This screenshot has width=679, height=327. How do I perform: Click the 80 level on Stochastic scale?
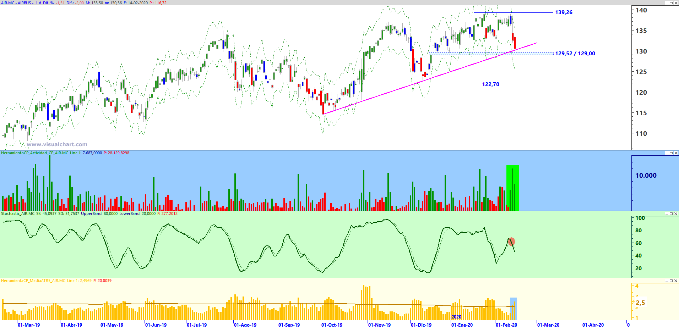639,231
